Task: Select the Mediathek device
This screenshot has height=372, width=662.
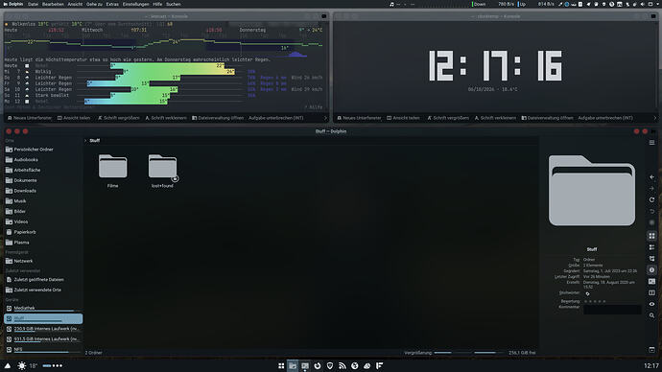Action: 43,309
